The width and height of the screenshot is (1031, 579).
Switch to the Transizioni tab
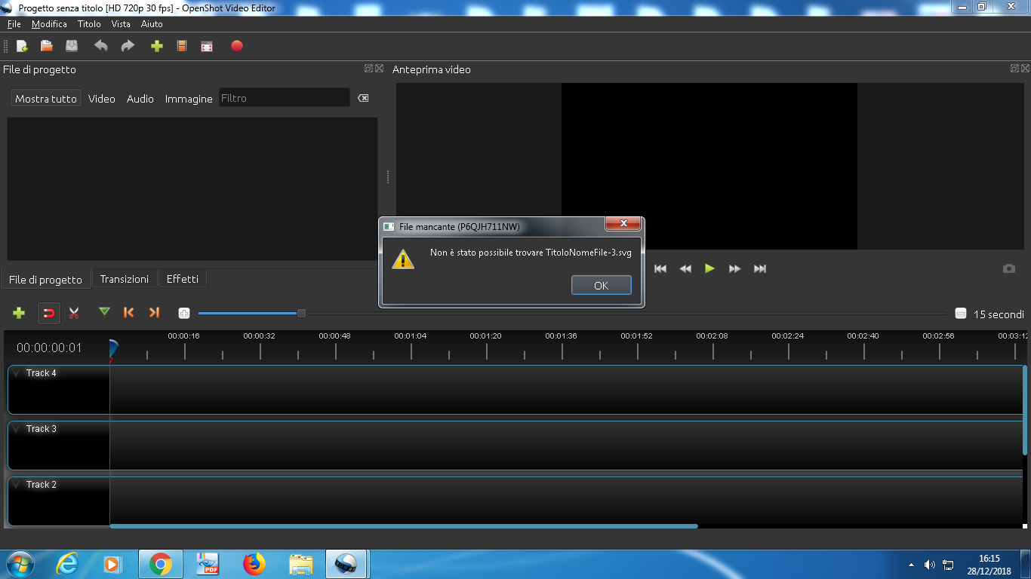[x=125, y=279]
